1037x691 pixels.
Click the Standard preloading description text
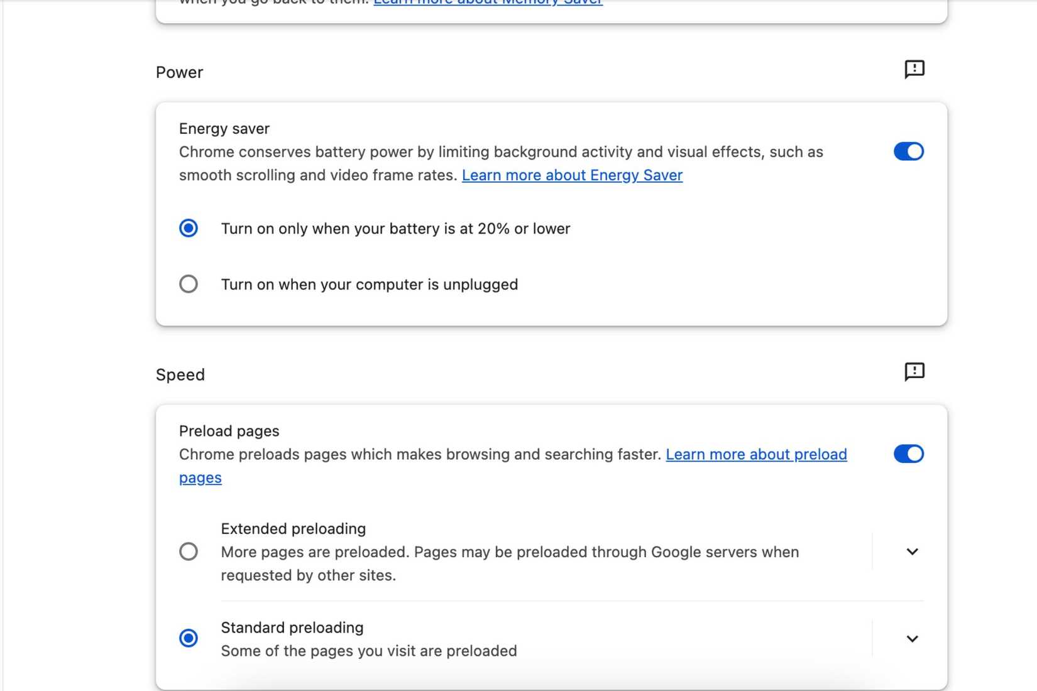368,651
